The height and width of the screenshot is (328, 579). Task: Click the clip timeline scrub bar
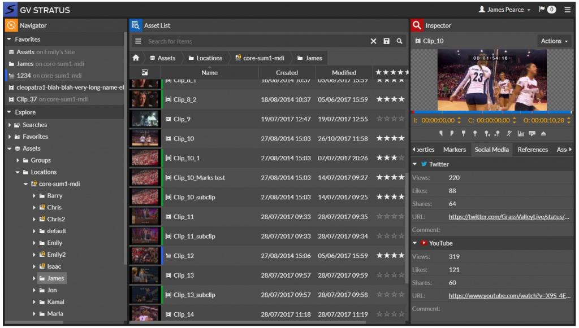point(492,112)
